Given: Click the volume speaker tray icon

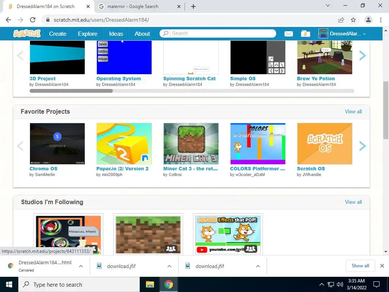Looking at the screenshot, I should [340, 284].
